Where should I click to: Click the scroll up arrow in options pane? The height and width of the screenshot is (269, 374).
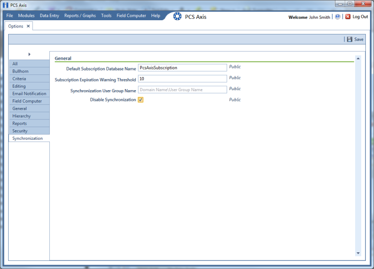pyautogui.click(x=358, y=58)
